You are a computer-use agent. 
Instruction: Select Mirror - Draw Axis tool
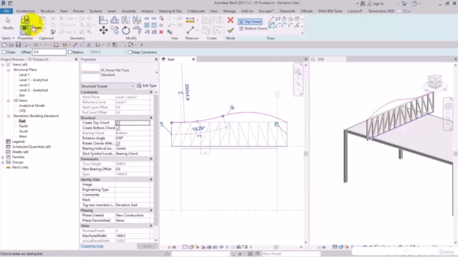coord(137,20)
